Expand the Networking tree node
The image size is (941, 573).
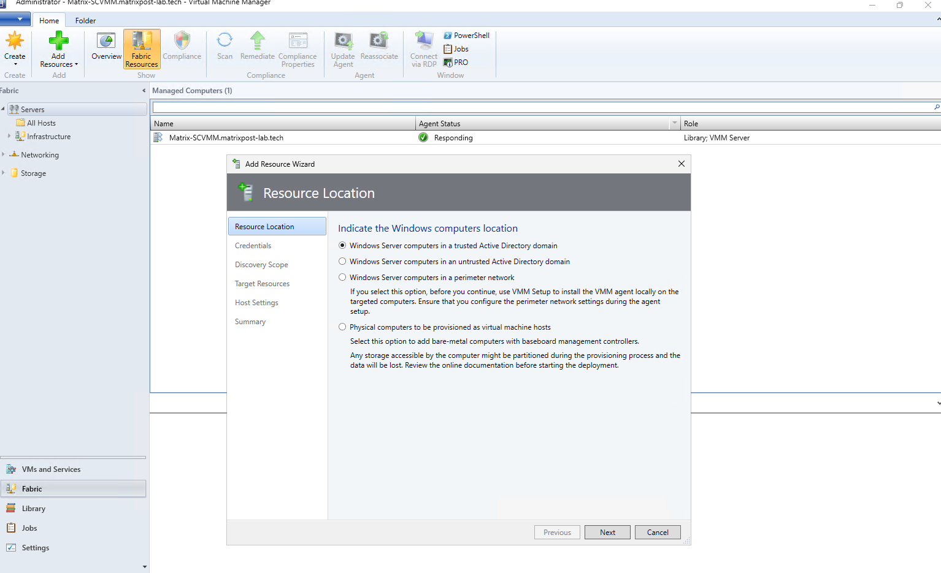3,154
